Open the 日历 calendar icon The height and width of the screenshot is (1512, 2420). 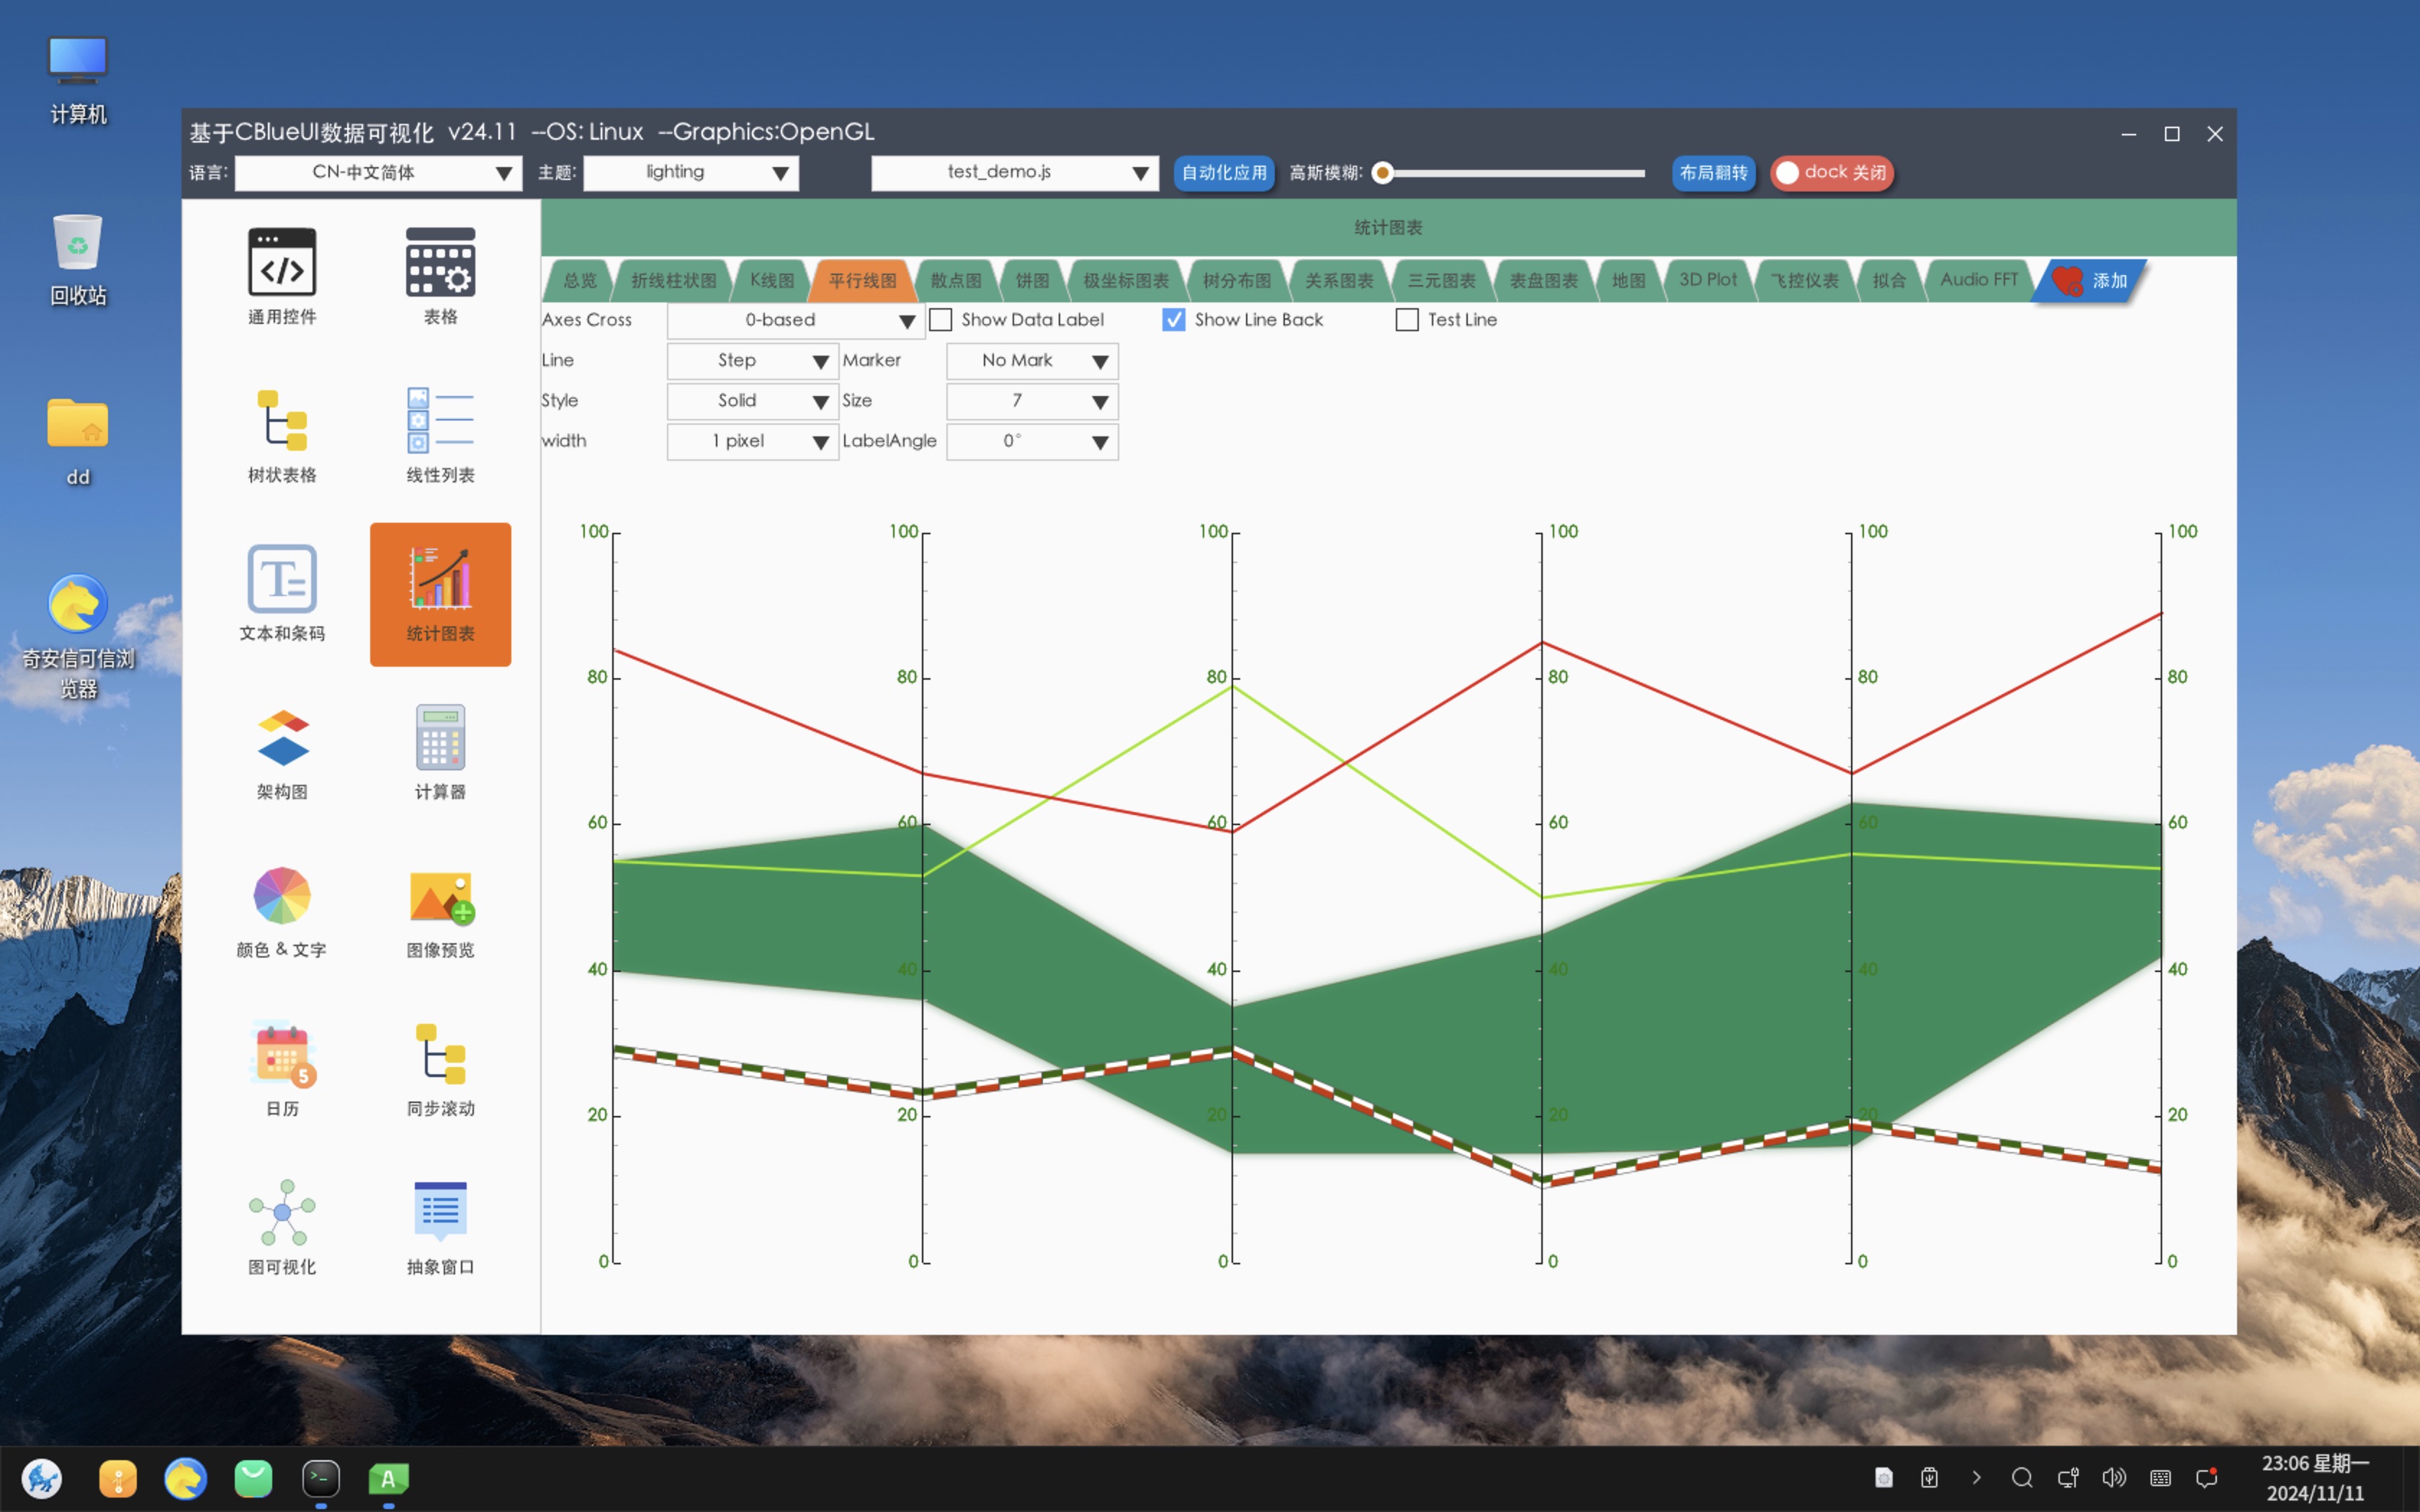click(282, 1054)
